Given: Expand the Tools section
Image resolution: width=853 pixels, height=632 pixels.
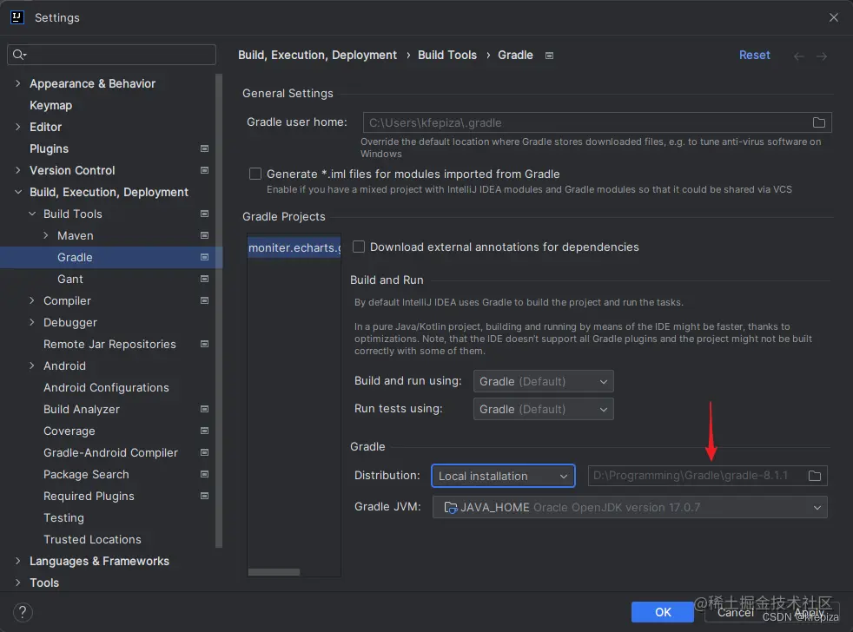Looking at the screenshot, I should (x=18, y=583).
